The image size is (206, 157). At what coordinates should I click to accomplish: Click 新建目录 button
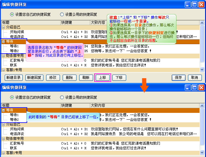pyautogui.click(x=14, y=78)
